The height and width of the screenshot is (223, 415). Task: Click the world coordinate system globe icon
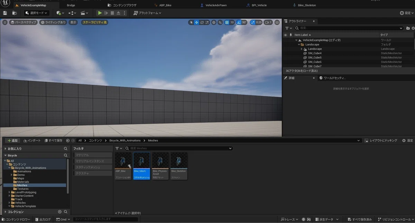tap(214, 22)
